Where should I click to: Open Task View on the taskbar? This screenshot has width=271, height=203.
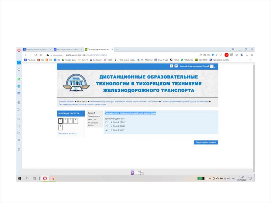(34, 178)
